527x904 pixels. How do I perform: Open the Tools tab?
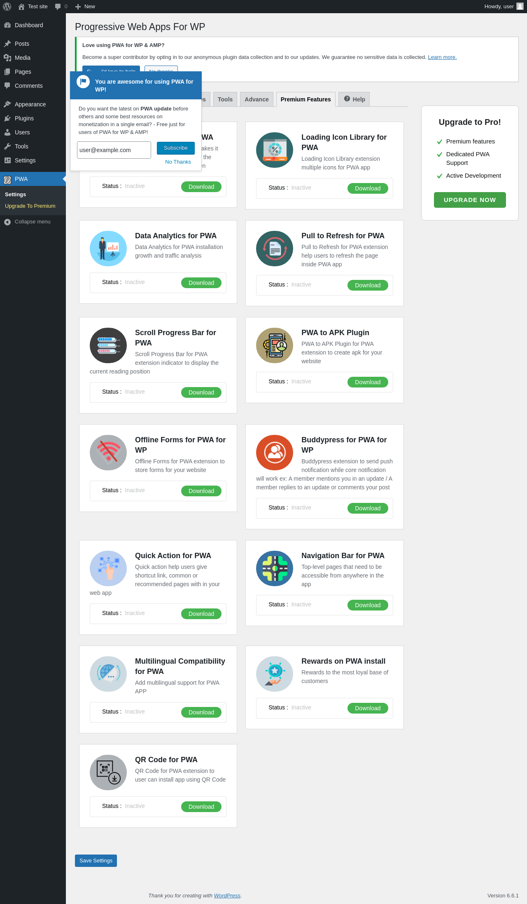click(225, 99)
